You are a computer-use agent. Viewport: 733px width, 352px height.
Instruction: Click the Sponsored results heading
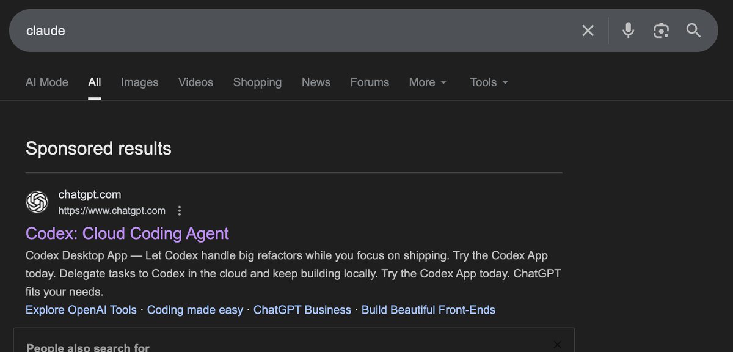[x=98, y=148]
